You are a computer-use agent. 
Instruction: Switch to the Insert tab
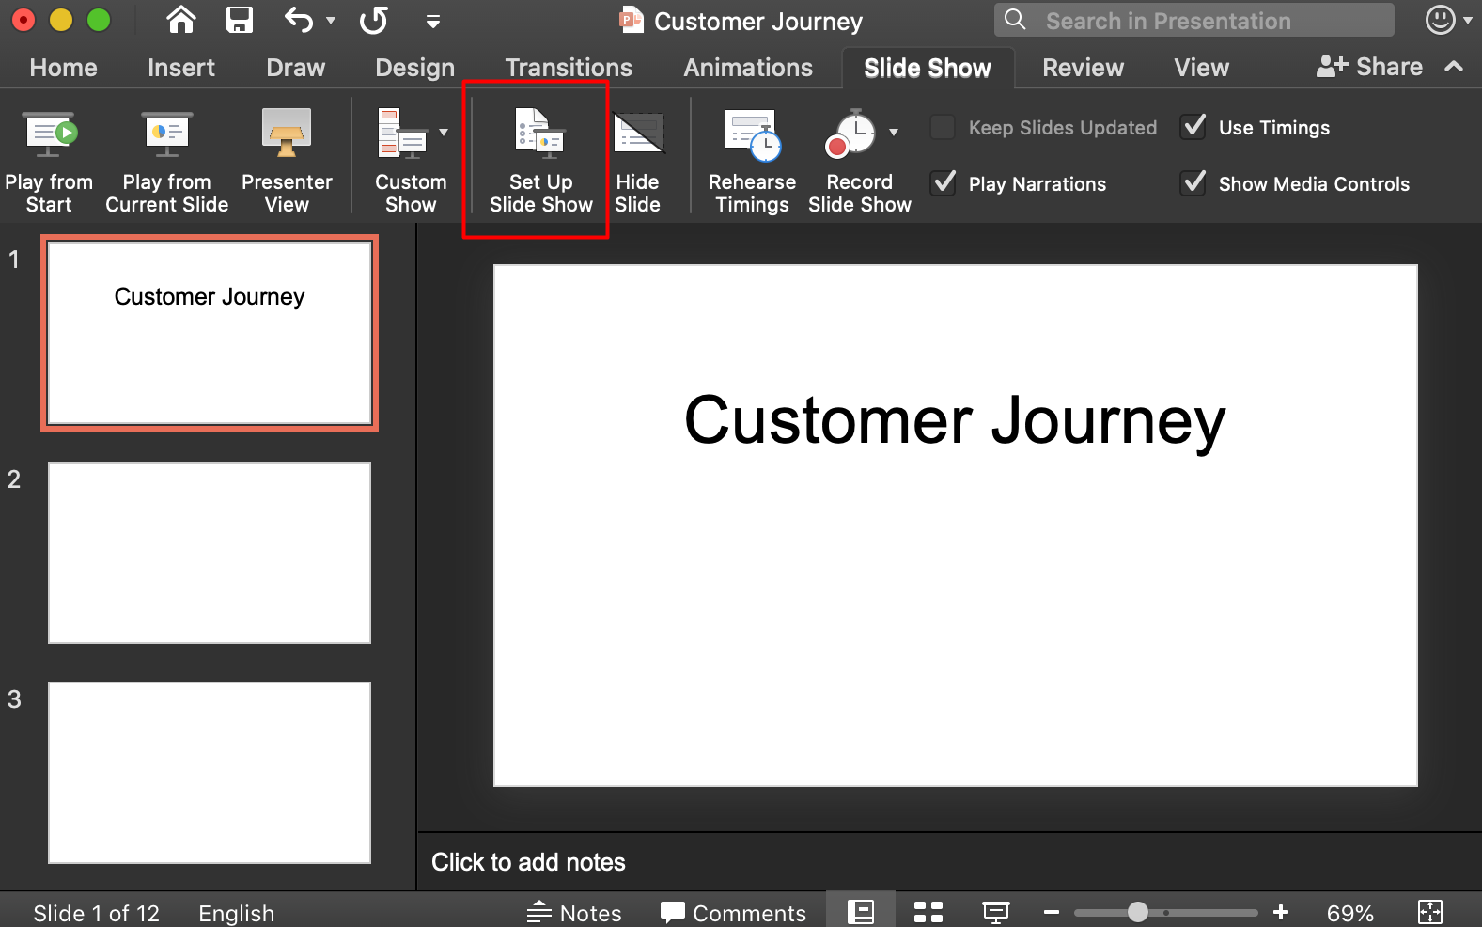pyautogui.click(x=181, y=68)
